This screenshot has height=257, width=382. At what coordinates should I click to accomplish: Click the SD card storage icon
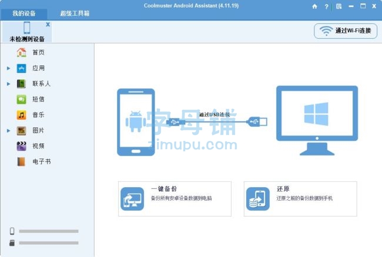12,243
